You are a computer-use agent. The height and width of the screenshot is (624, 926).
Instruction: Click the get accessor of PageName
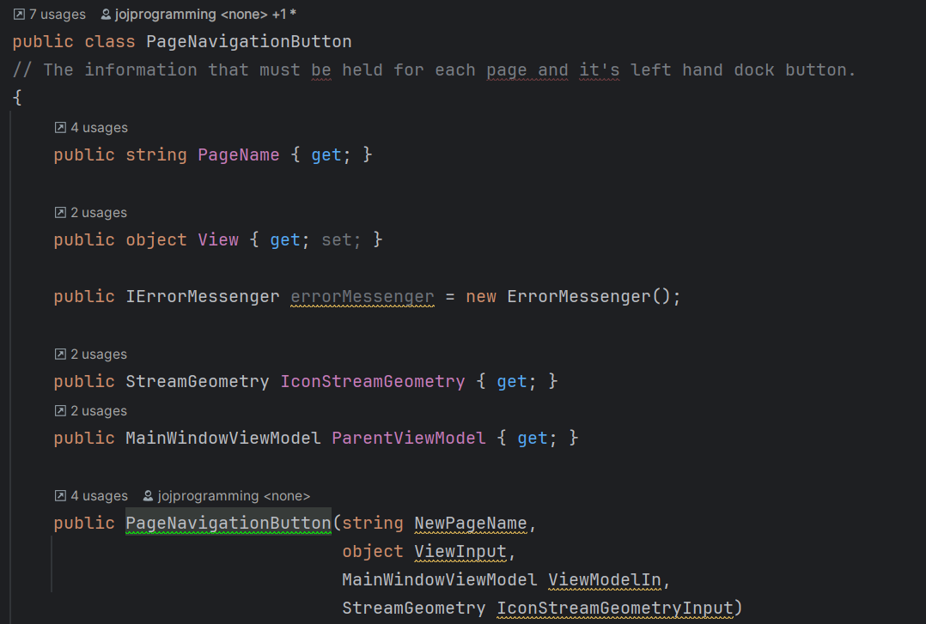click(326, 155)
